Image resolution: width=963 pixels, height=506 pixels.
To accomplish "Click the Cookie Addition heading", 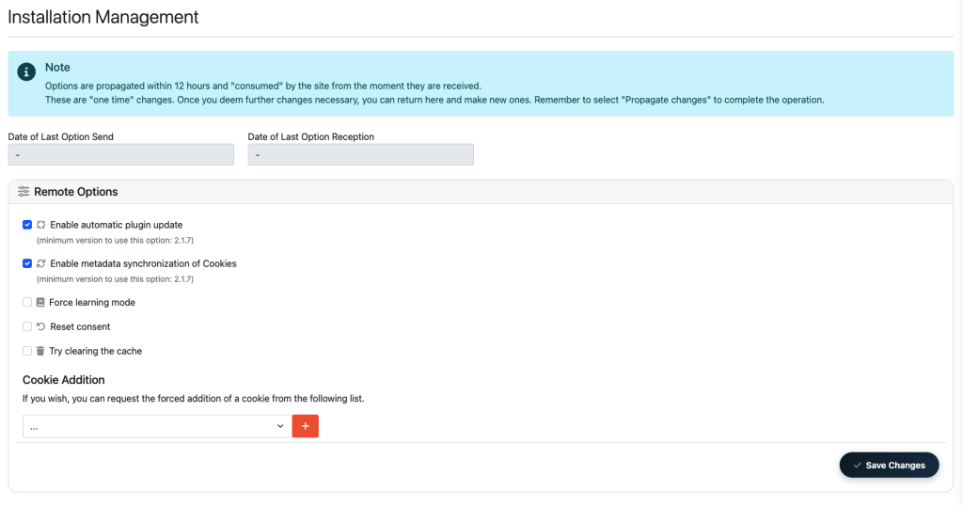I will click(63, 380).
